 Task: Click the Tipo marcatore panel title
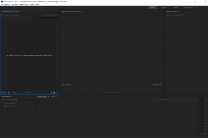(6, 97)
